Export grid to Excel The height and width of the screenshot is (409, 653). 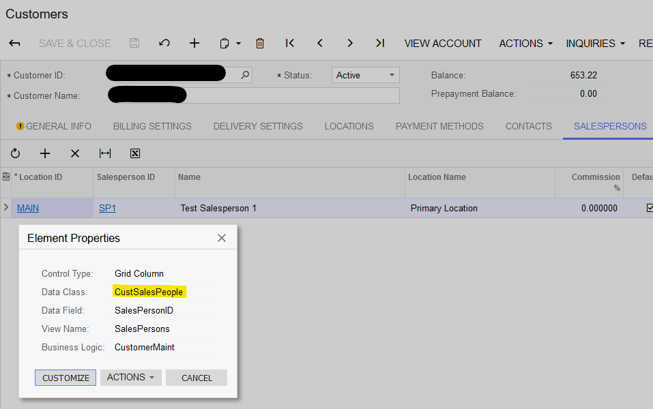coord(135,153)
